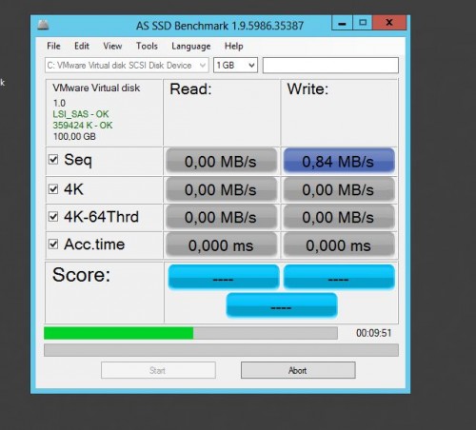The image size is (476, 430).
Task: Click the Seq read result 0,00 MB/s
Action: [x=221, y=161]
